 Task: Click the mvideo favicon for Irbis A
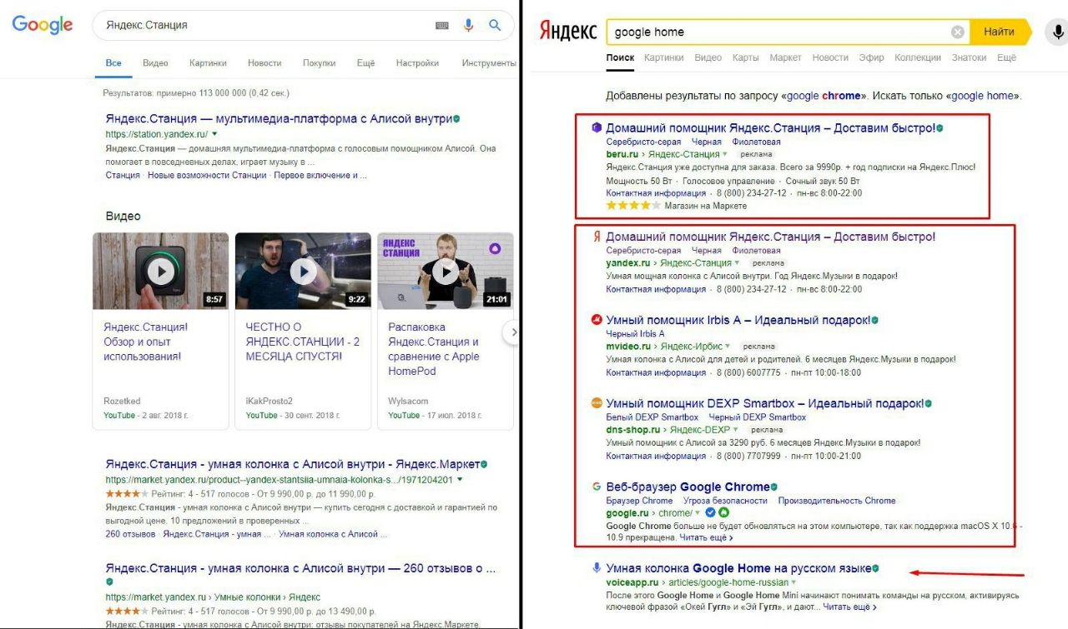(x=597, y=319)
